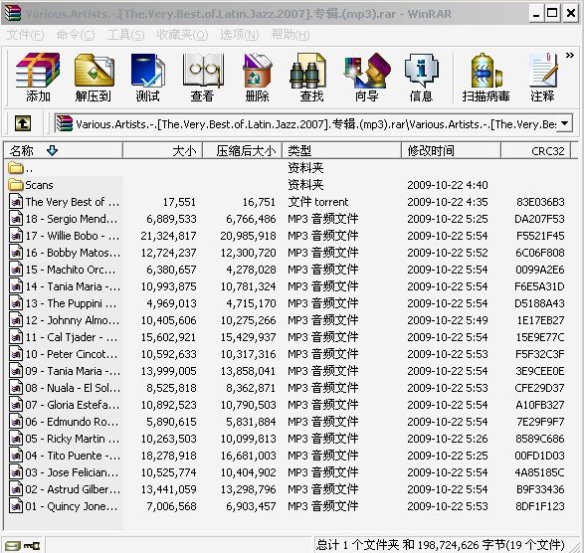Maximize the WinRAR window
This screenshot has width=584, height=553.
click(x=551, y=14)
